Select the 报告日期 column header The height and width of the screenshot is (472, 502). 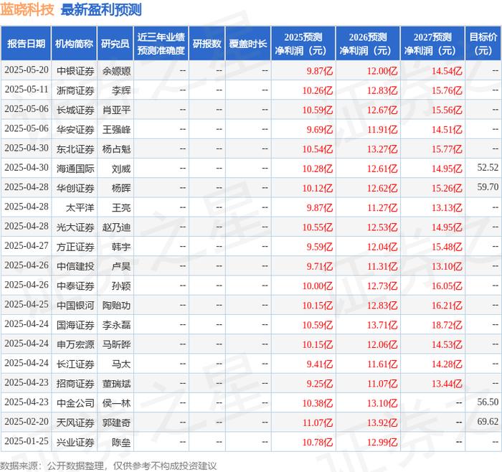tap(27, 44)
